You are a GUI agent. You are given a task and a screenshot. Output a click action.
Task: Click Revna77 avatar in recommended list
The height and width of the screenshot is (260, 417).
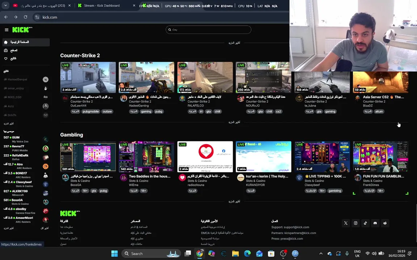pyautogui.click(x=46, y=148)
